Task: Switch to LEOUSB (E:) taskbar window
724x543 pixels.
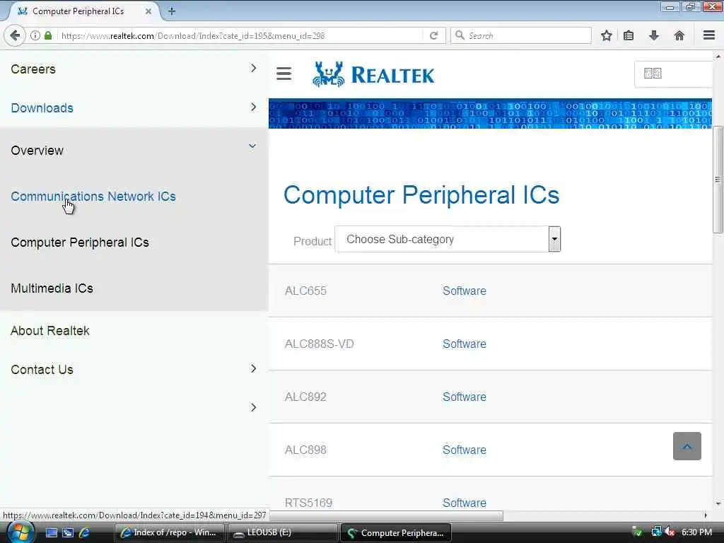Action: click(282, 533)
